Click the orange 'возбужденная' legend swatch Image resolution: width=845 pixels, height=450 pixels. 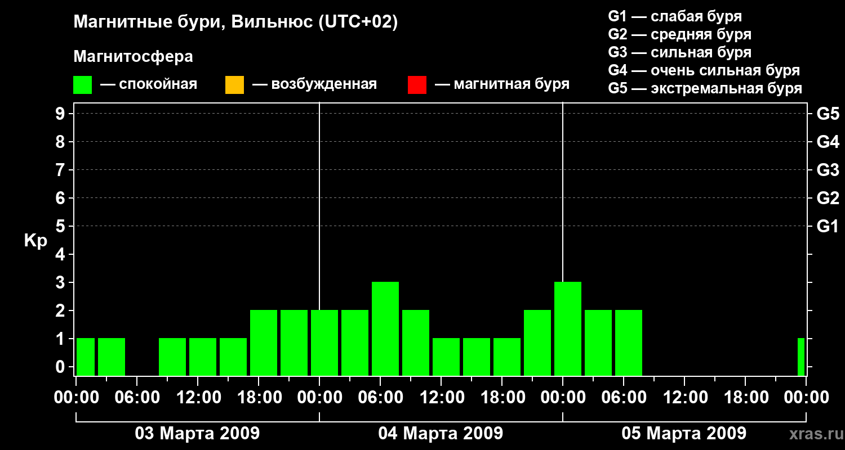pos(234,85)
